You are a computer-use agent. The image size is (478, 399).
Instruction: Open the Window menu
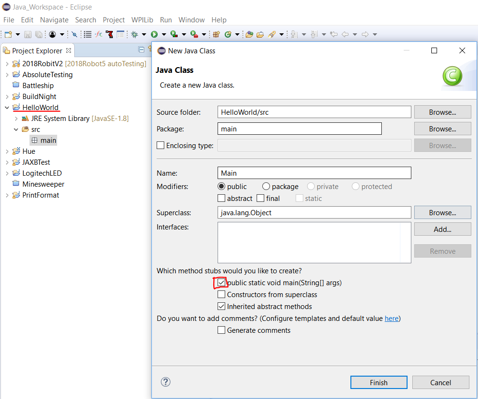click(191, 20)
